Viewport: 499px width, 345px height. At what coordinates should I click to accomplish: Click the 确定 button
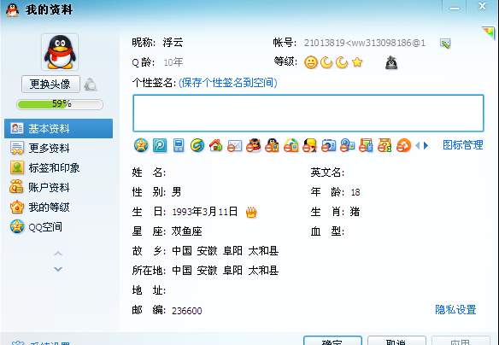pos(332,341)
